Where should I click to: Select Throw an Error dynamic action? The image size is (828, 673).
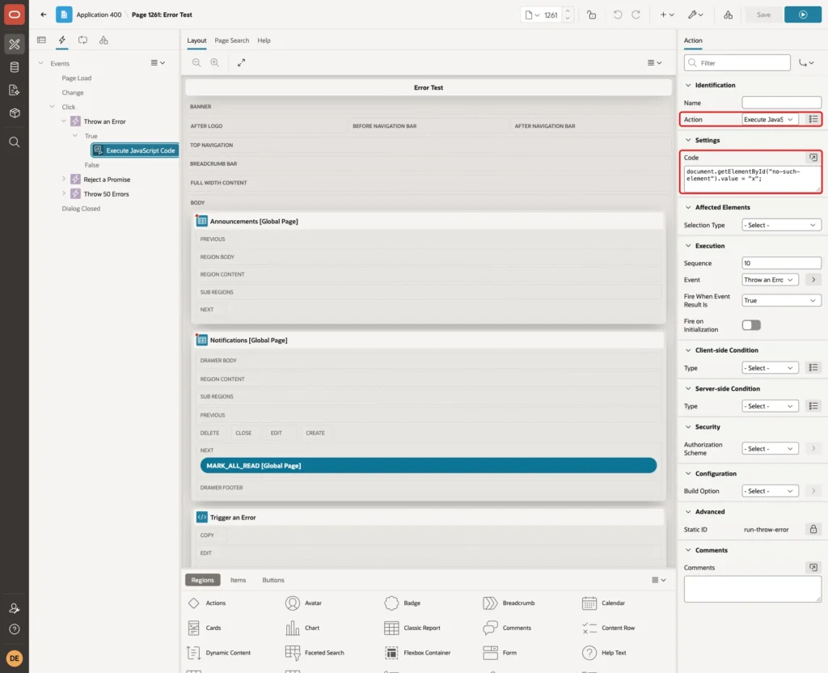pos(104,121)
